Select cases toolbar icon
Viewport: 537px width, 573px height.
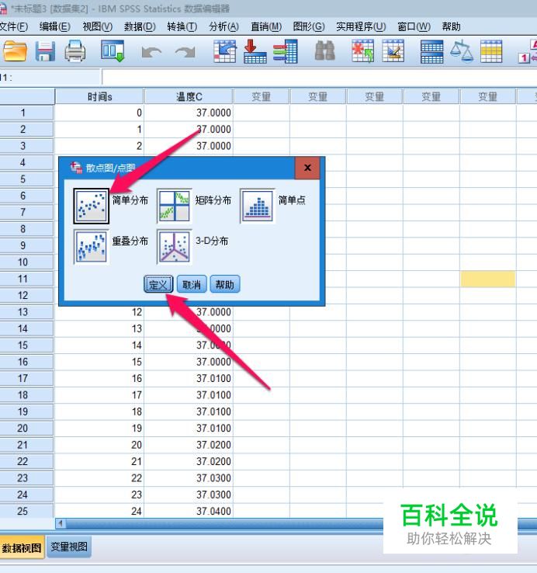coord(491,51)
